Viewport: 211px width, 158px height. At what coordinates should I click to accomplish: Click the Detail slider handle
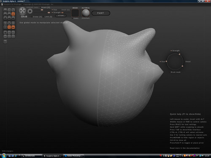(62, 13)
